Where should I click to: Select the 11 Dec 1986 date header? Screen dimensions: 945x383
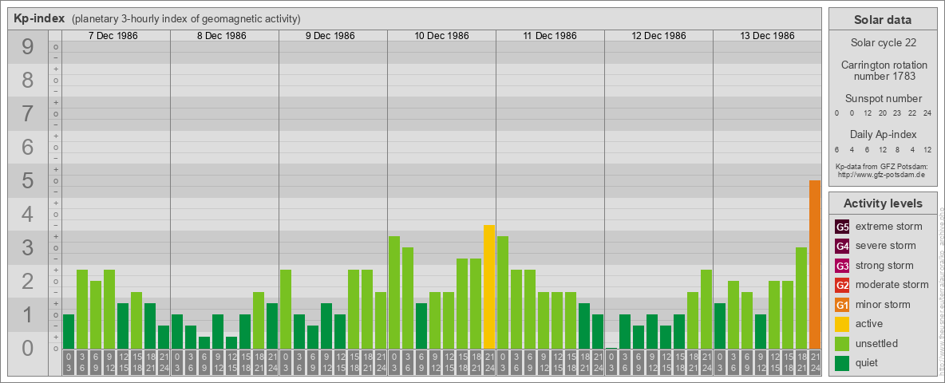(x=550, y=36)
